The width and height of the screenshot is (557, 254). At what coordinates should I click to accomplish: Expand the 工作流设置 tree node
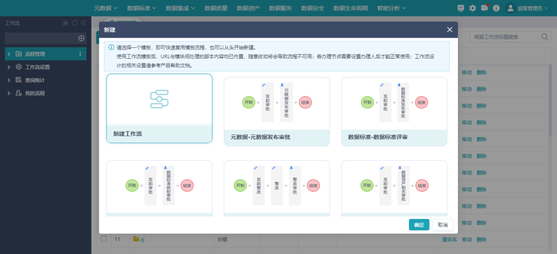coord(9,67)
